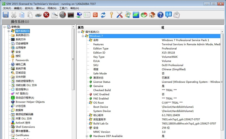
Task: Select 系统路径(D) in the tree
Action: [22, 35]
